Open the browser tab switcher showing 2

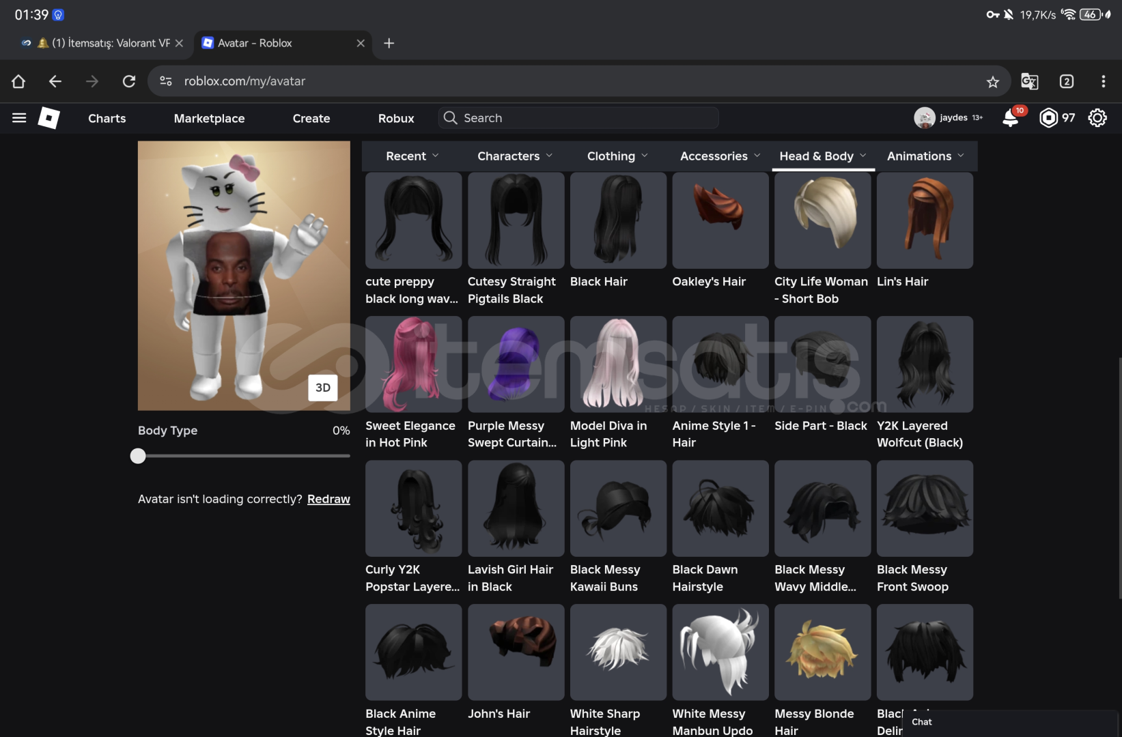click(1066, 82)
